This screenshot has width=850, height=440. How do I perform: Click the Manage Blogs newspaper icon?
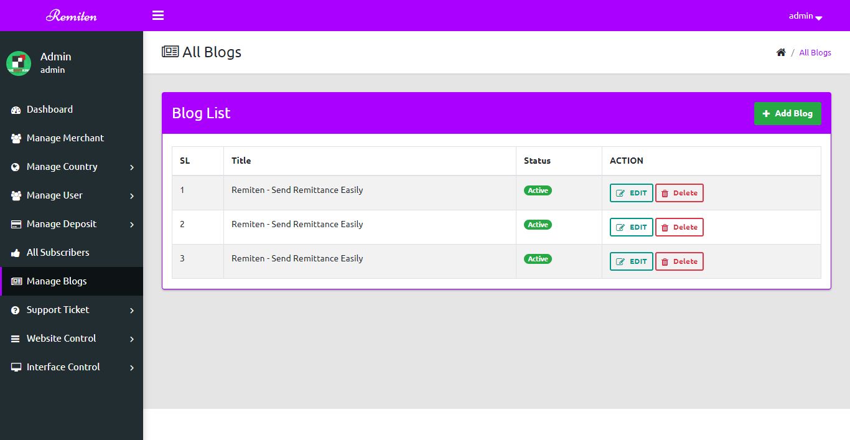pos(16,282)
